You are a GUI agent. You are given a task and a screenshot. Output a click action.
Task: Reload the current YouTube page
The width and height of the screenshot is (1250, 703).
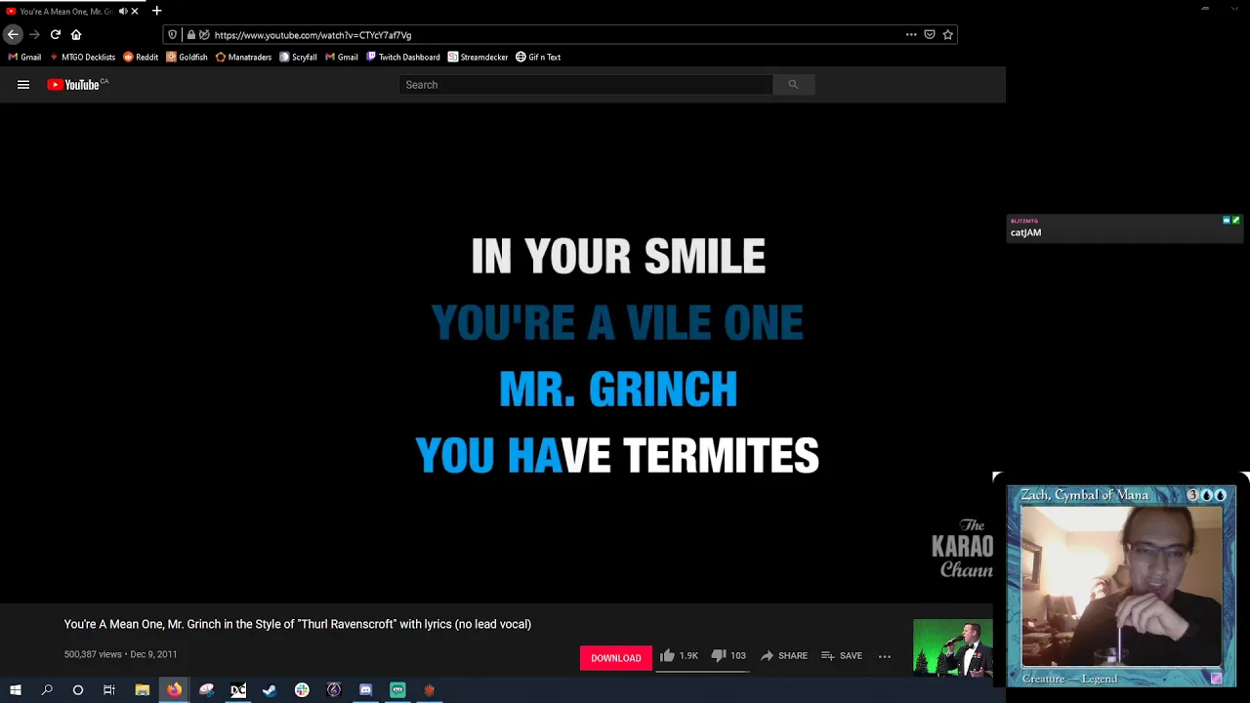(56, 34)
